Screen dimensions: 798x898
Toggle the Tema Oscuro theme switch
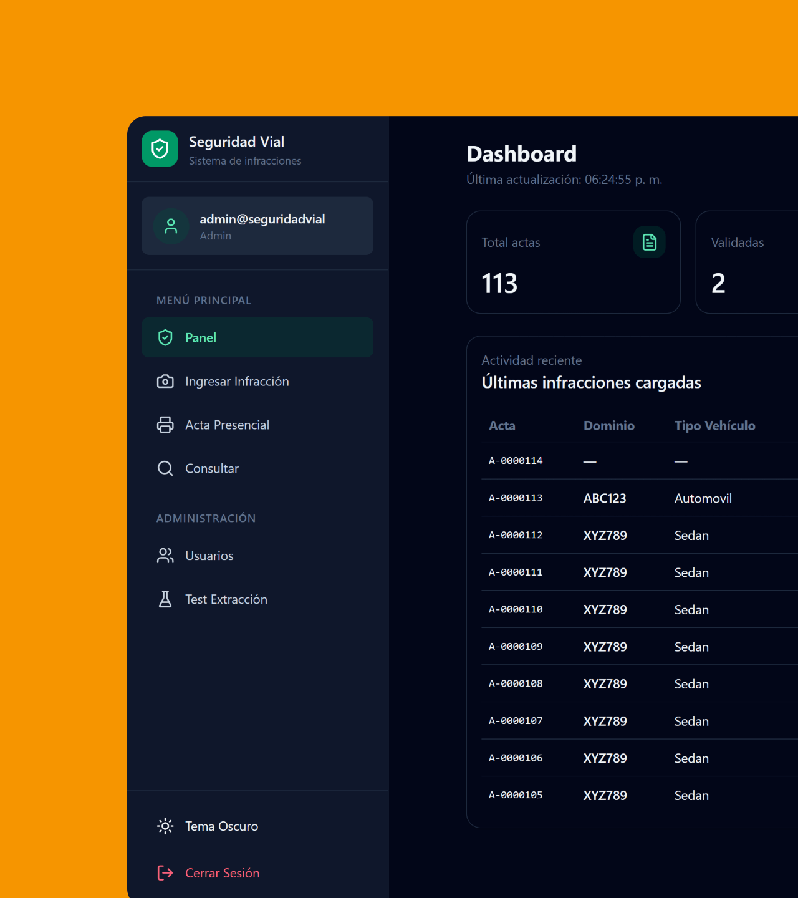click(208, 826)
